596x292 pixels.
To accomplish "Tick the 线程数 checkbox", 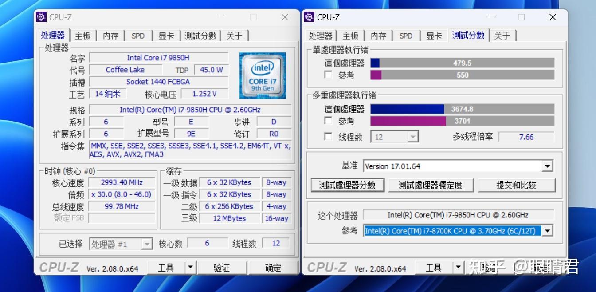I will coord(328,137).
